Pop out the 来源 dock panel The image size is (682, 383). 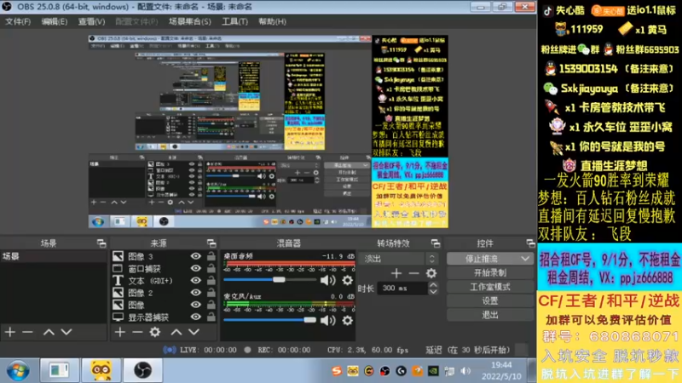(211, 243)
